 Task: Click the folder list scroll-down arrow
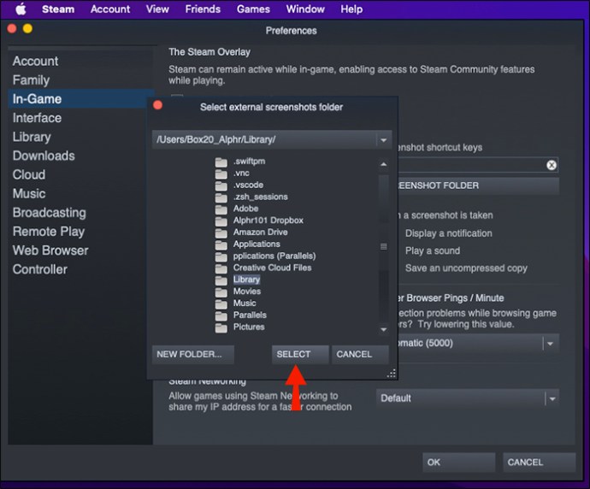(x=383, y=330)
